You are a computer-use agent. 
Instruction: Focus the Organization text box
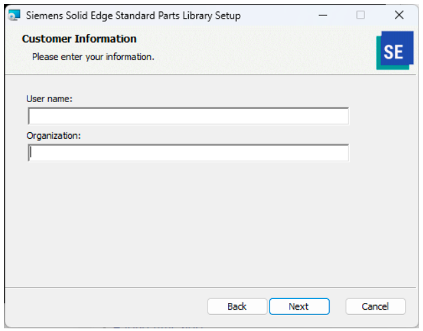[x=188, y=153]
